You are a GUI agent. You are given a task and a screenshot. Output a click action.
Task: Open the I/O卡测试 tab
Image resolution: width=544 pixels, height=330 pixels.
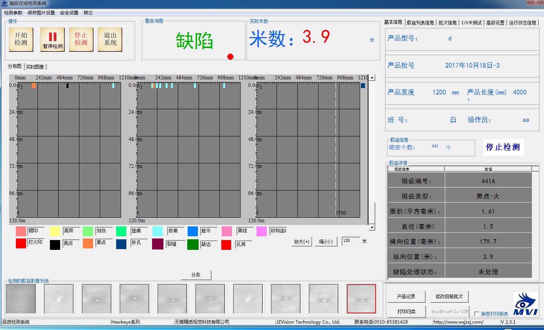tap(471, 22)
